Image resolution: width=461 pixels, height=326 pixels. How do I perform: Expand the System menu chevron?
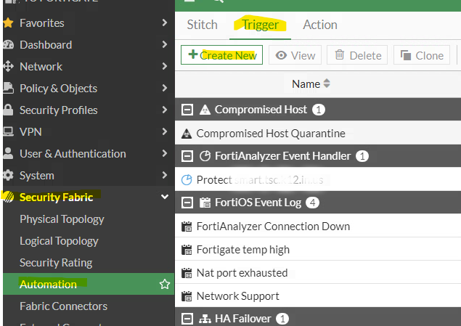(165, 175)
